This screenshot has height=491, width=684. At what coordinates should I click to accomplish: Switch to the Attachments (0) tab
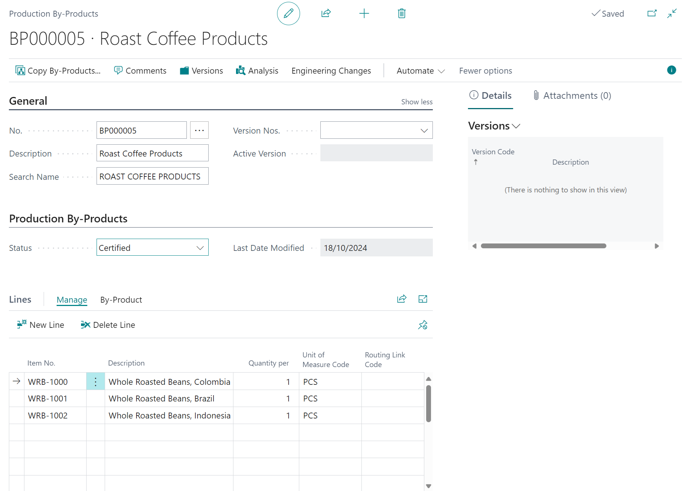coord(572,95)
